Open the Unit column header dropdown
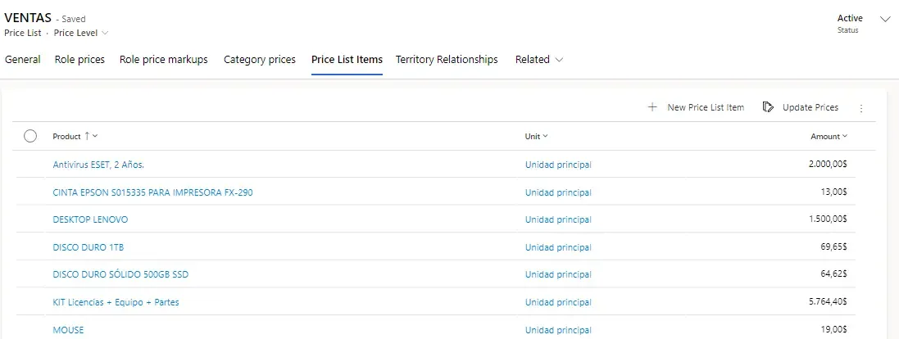Image resolution: width=899 pixels, height=339 pixels. point(537,137)
